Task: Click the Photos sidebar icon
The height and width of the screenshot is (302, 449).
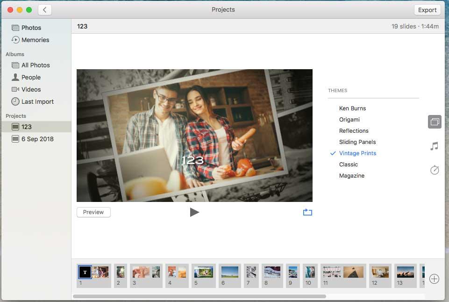Action: [x=15, y=28]
